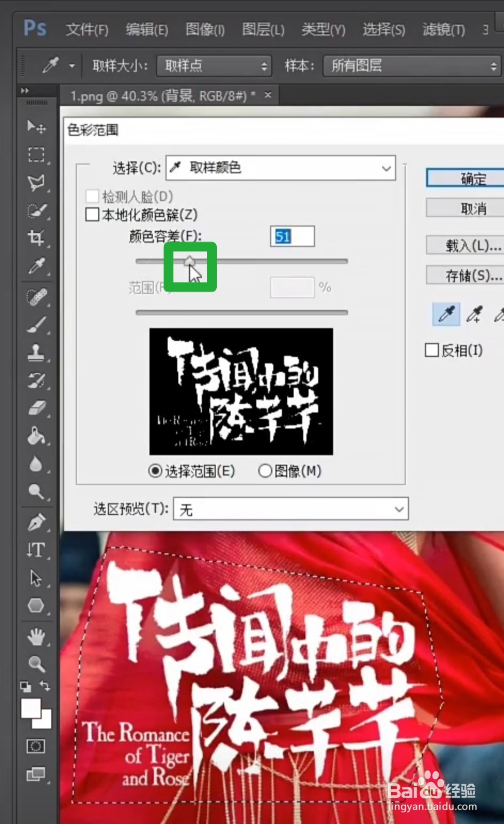This screenshot has width=504, height=824.
Task: Select the Polygon shape tool
Action: [36, 606]
